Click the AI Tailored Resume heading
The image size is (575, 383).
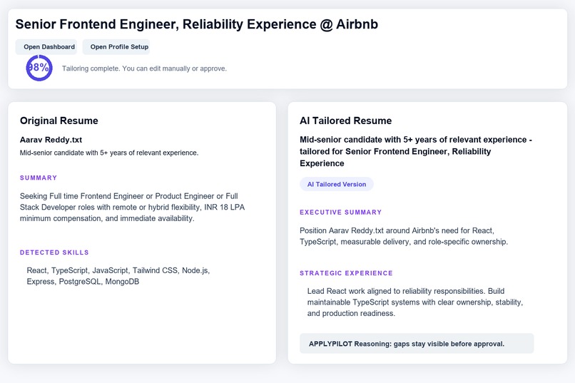tap(345, 121)
